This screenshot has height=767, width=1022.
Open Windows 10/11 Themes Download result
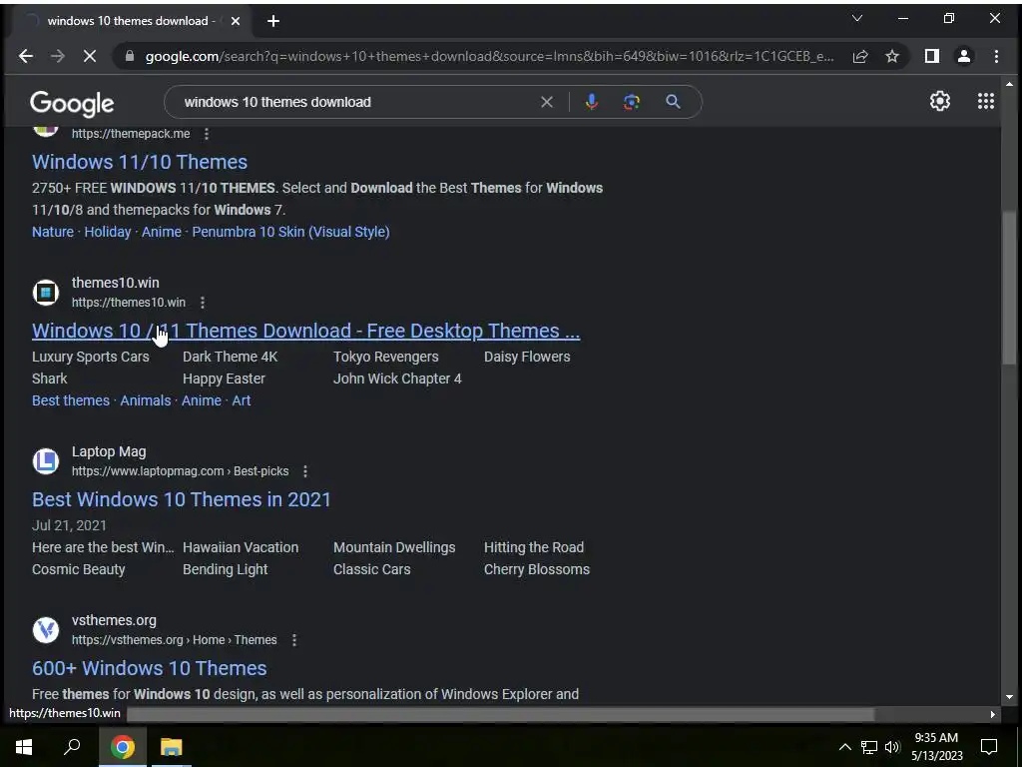click(x=305, y=331)
